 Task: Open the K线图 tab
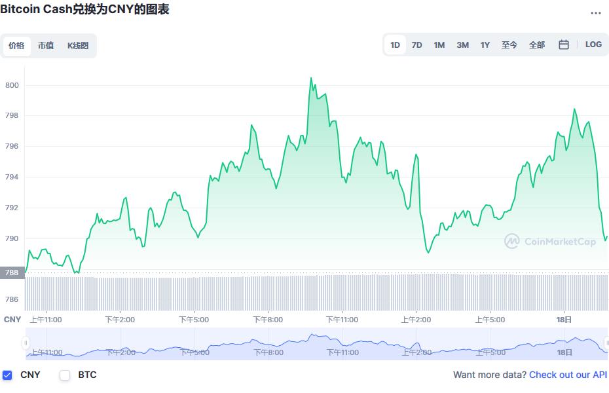[78, 46]
